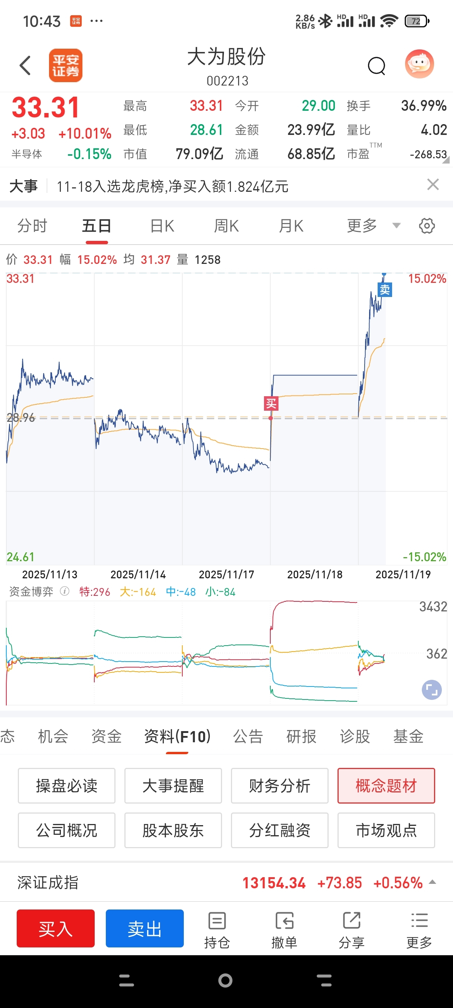Switch to the 公告 tab
The width and height of the screenshot is (453, 1008).
(248, 736)
